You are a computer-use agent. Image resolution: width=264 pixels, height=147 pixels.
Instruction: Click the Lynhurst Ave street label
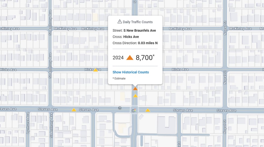coord(28,125)
